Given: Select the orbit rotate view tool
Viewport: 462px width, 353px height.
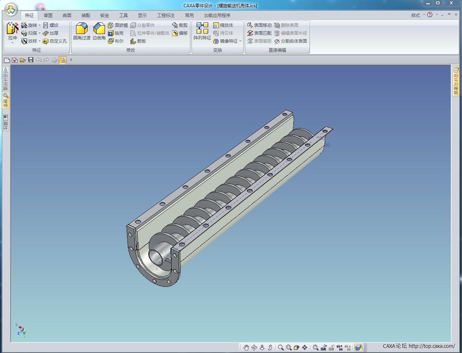Looking at the screenshot, I should [254, 348].
